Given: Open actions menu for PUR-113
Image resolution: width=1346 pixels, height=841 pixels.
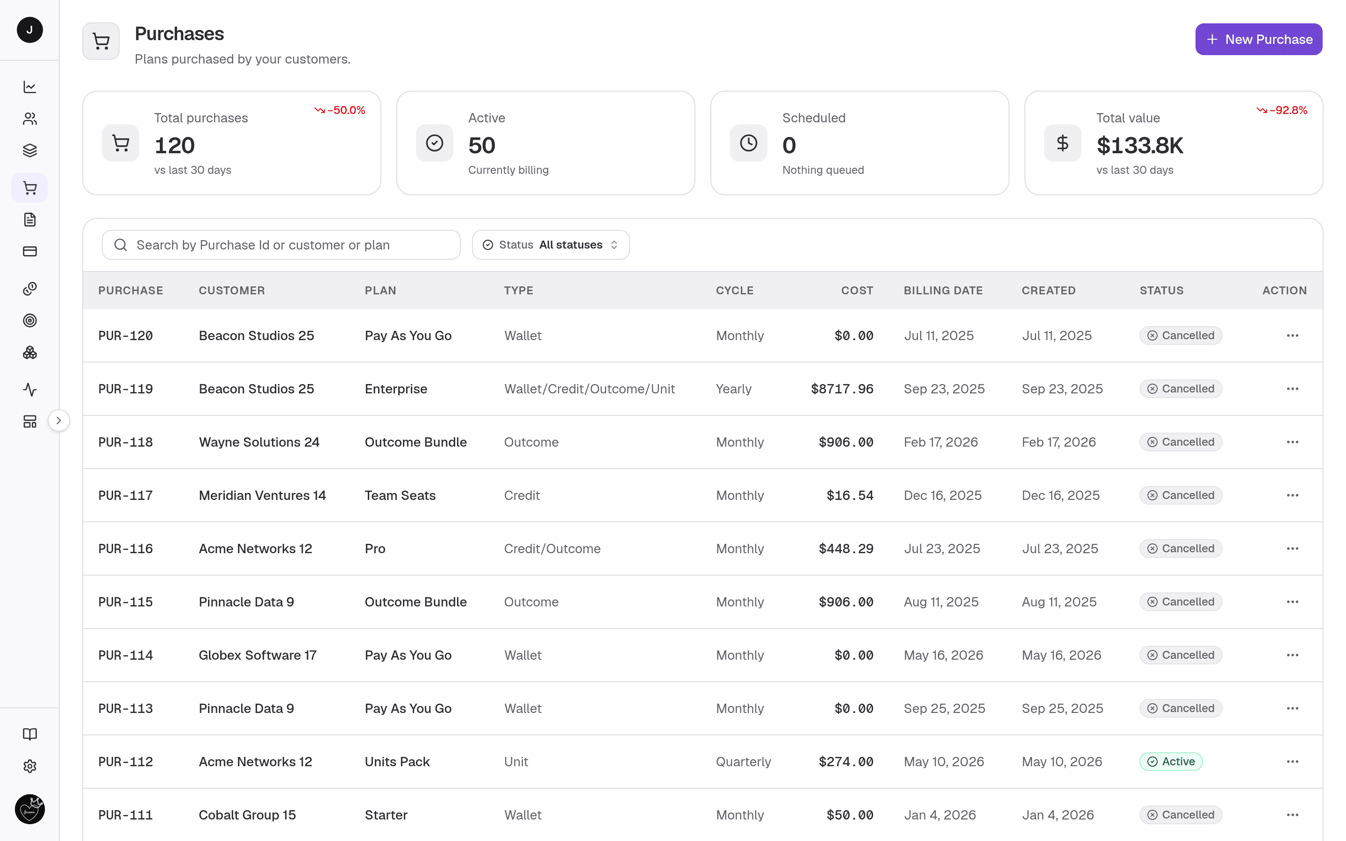Looking at the screenshot, I should [1292, 708].
